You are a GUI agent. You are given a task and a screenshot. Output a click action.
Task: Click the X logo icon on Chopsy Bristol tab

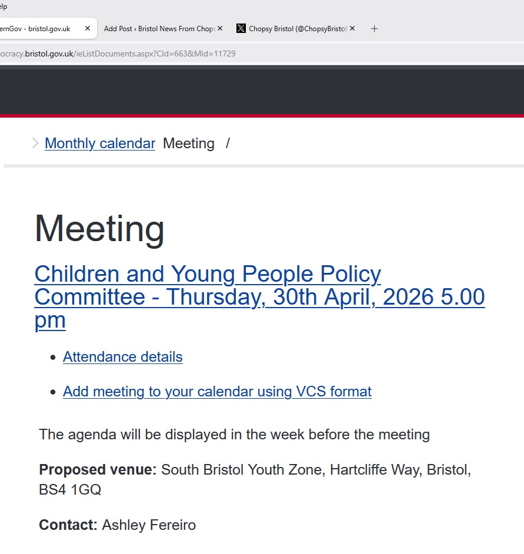coord(241,28)
